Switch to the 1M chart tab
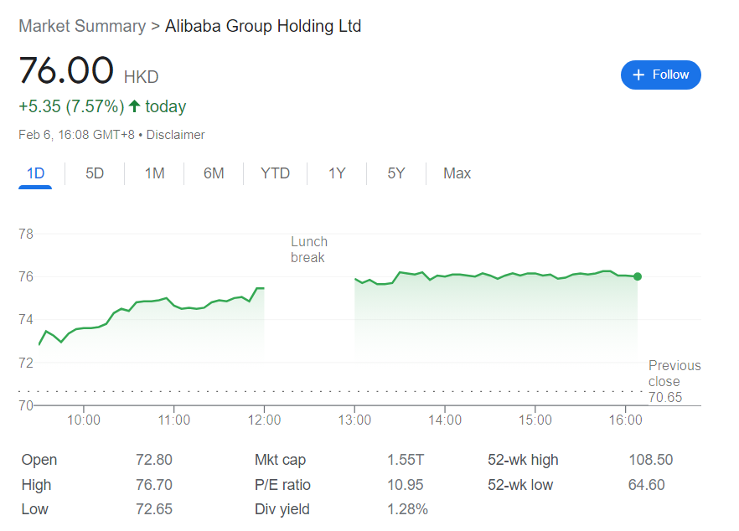Viewport: 739px width, 531px height. tap(154, 173)
